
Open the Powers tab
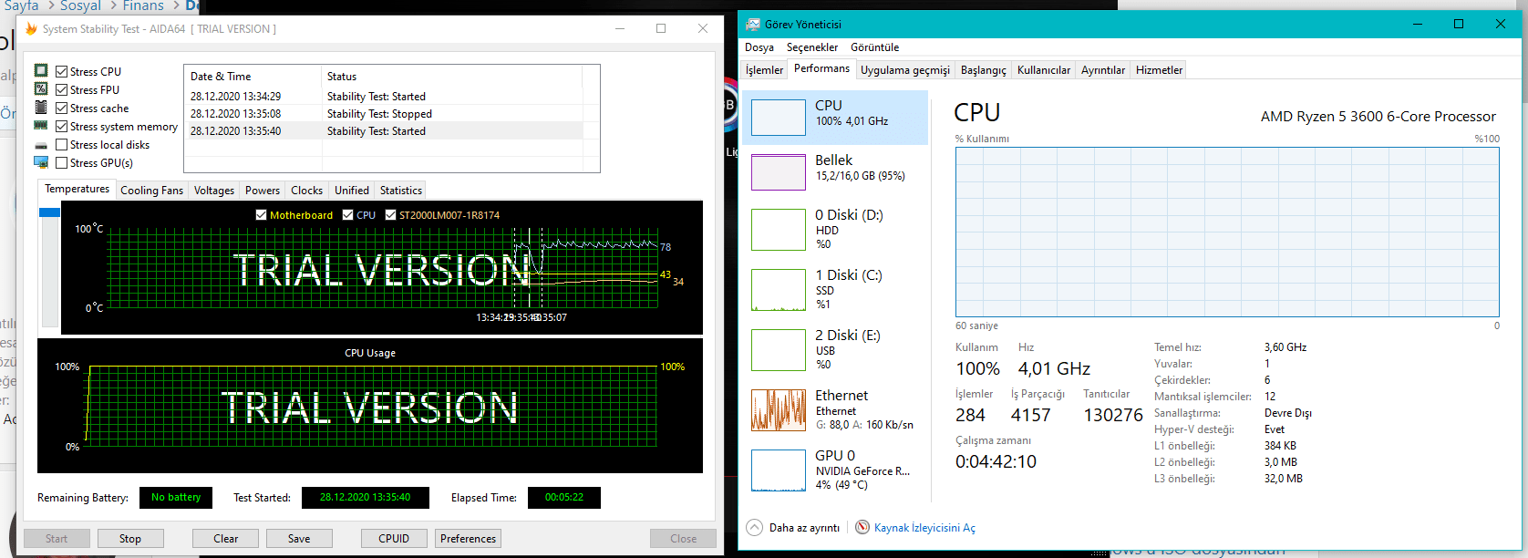tap(263, 191)
